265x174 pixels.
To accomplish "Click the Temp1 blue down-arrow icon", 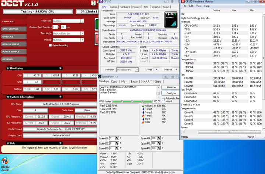I will click(143, 109).
